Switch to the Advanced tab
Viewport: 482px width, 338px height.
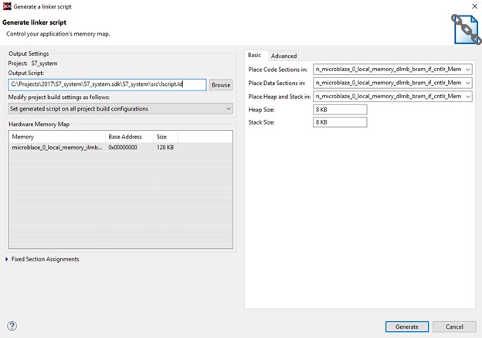[x=283, y=56]
